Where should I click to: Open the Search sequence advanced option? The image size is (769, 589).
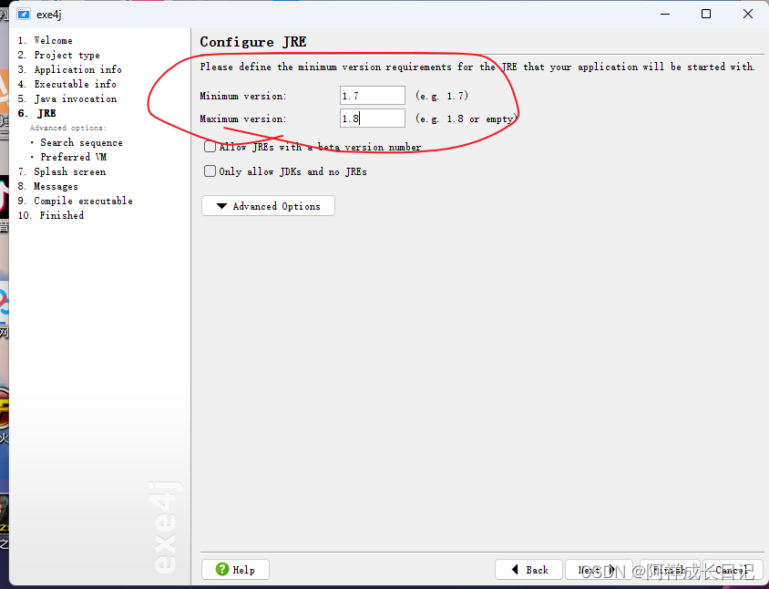(x=81, y=143)
